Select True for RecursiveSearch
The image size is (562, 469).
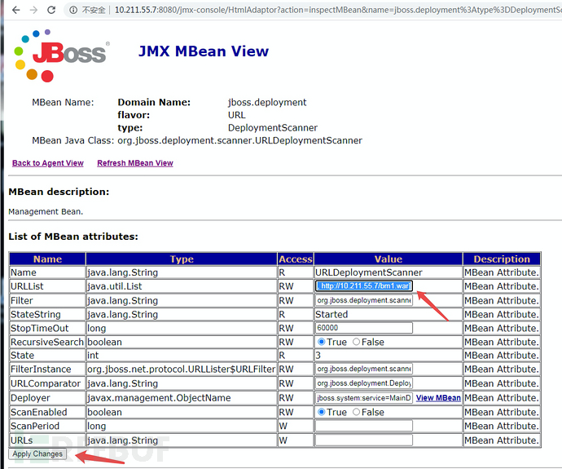(322, 342)
